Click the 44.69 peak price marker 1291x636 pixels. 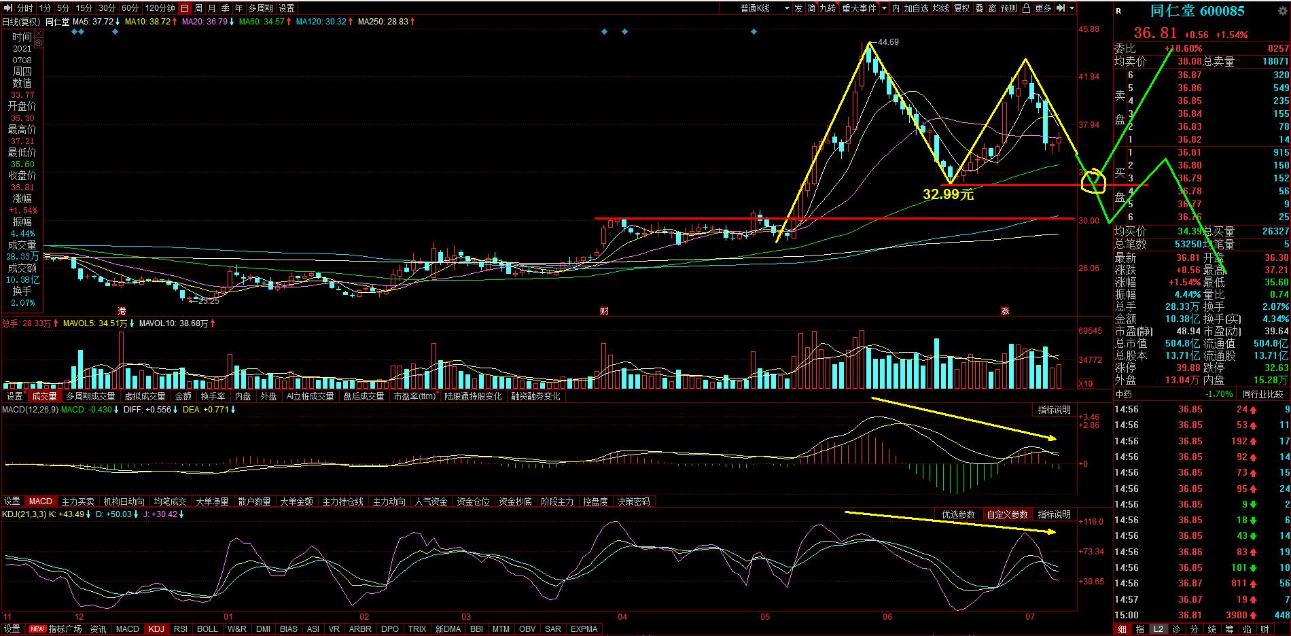(x=887, y=42)
